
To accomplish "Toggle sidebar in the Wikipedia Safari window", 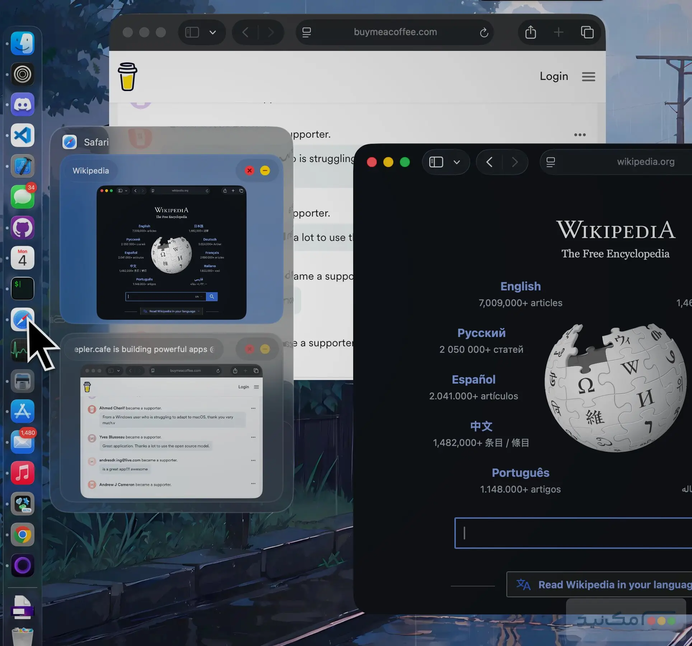I will pos(436,162).
